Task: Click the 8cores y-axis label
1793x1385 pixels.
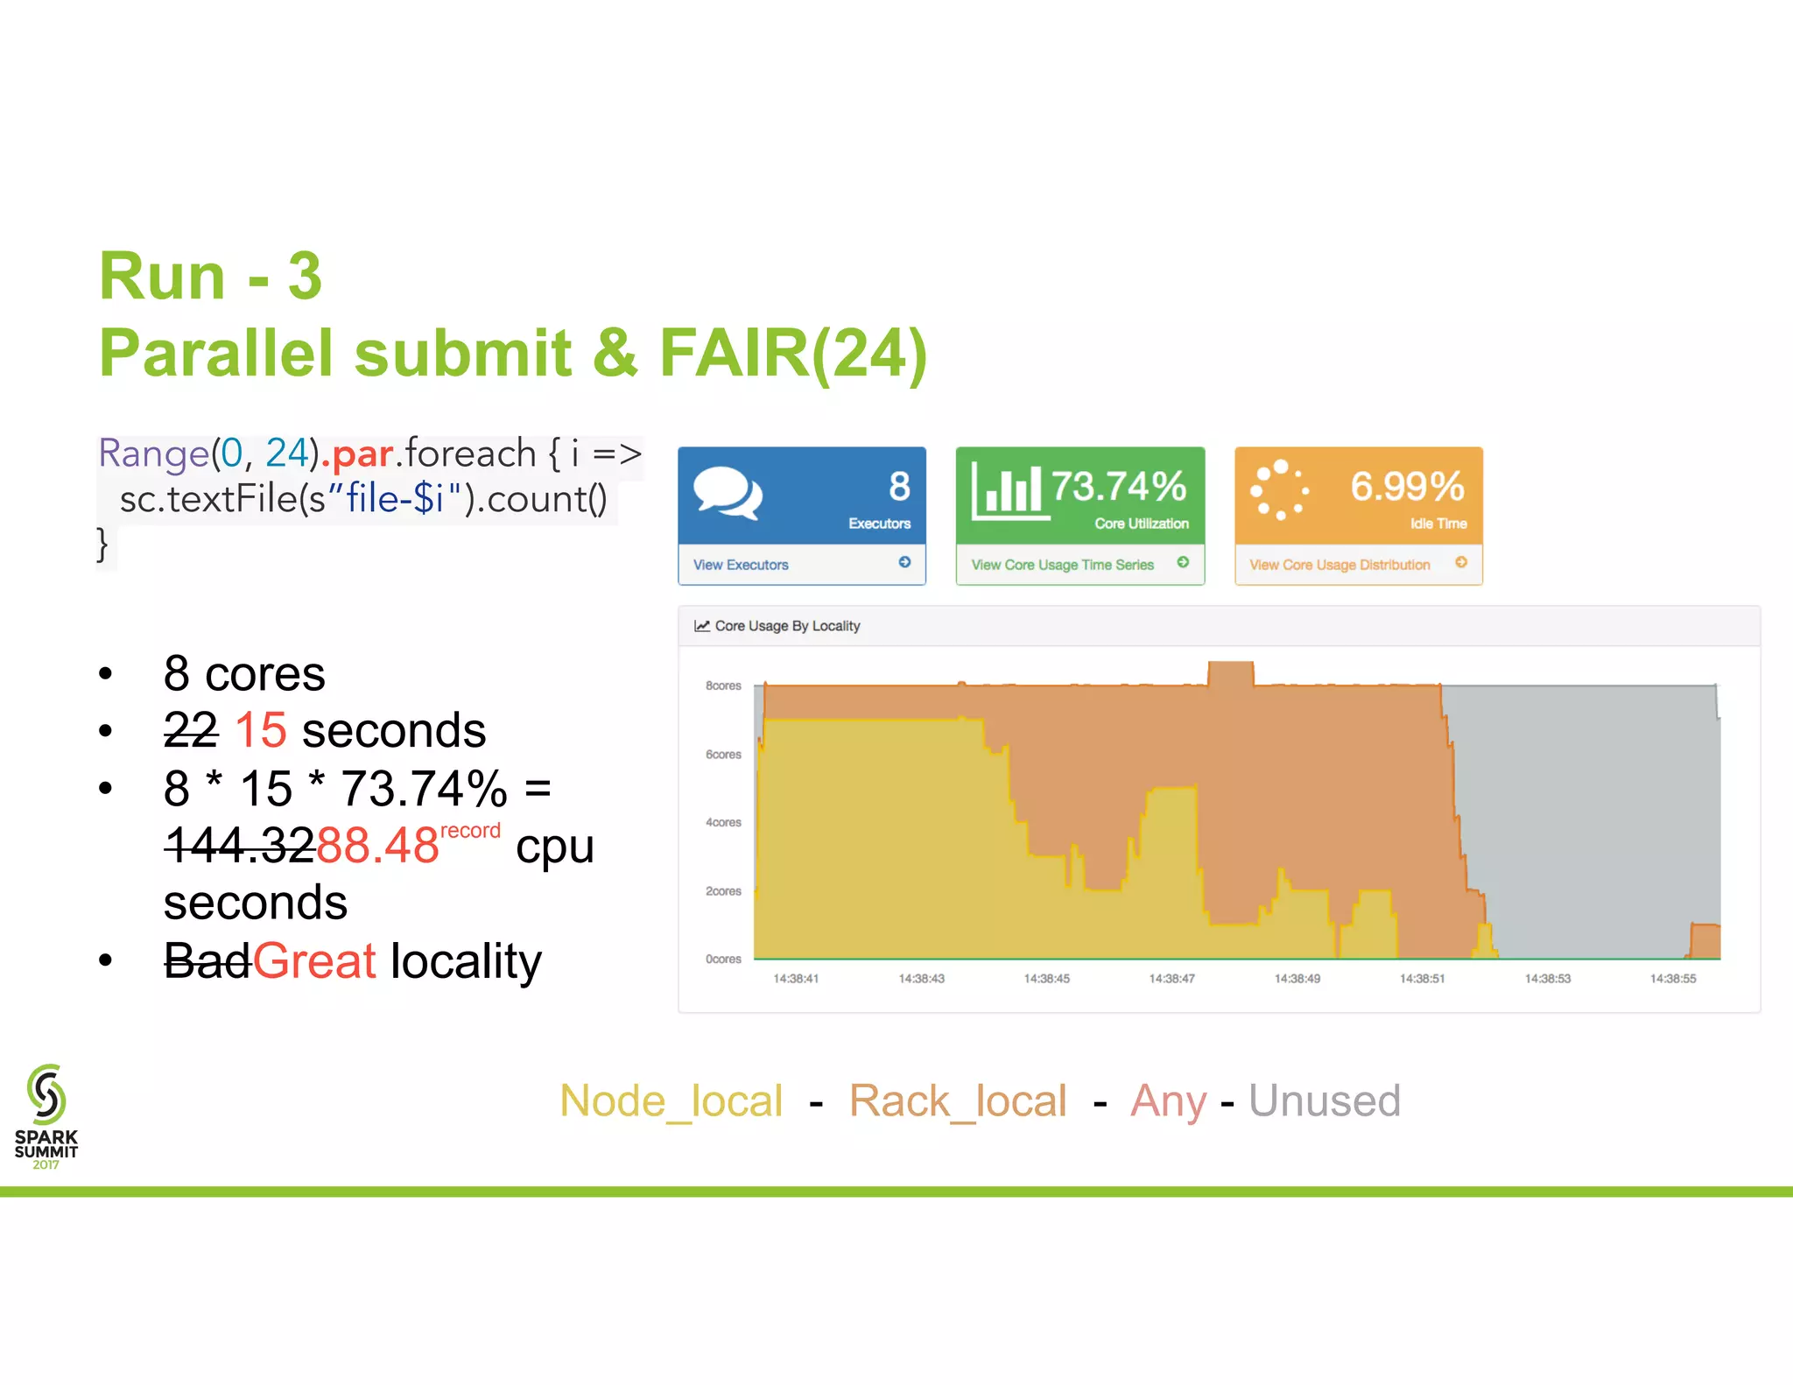Action: [723, 685]
